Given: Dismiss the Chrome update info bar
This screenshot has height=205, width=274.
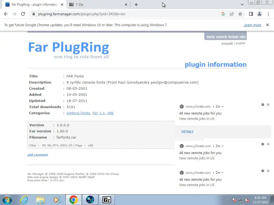Looking at the screenshot, I should tap(267, 25).
